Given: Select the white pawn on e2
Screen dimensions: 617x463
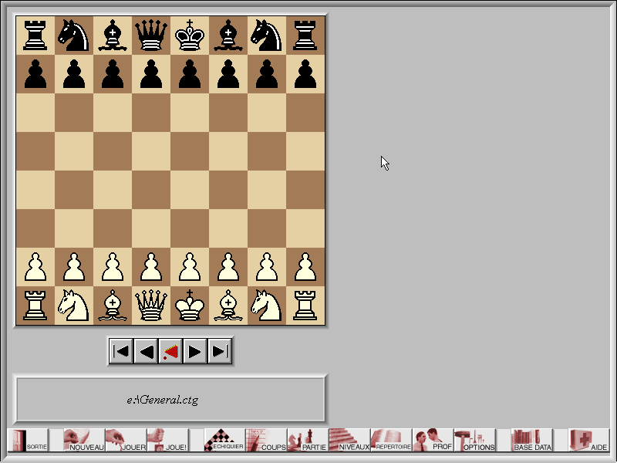Looking at the screenshot, I should pyautogui.click(x=190, y=267).
